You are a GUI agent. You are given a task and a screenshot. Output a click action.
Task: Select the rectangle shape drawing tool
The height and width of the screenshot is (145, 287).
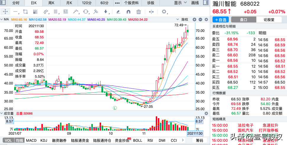point(25,12)
